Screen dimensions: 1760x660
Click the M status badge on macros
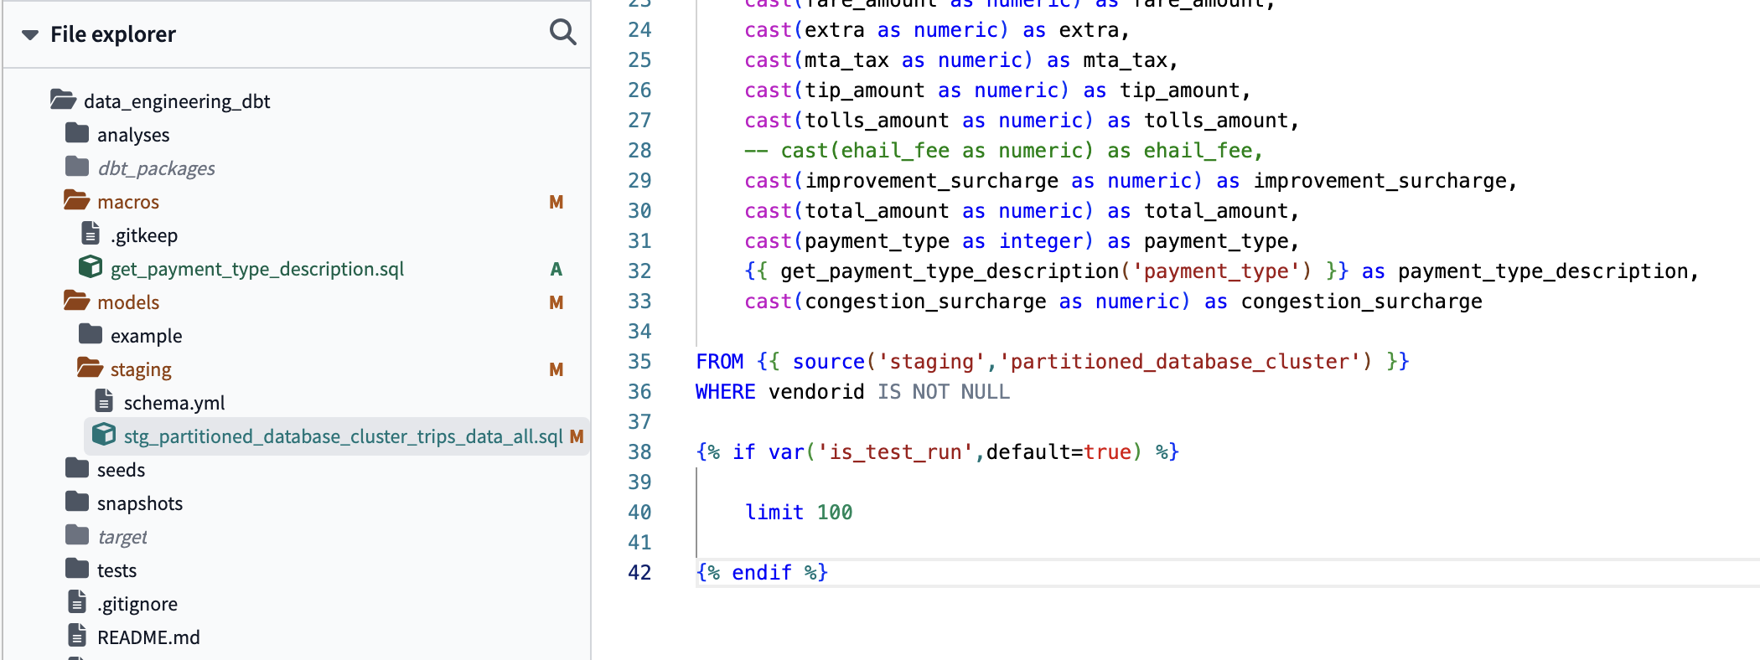(556, 202)
